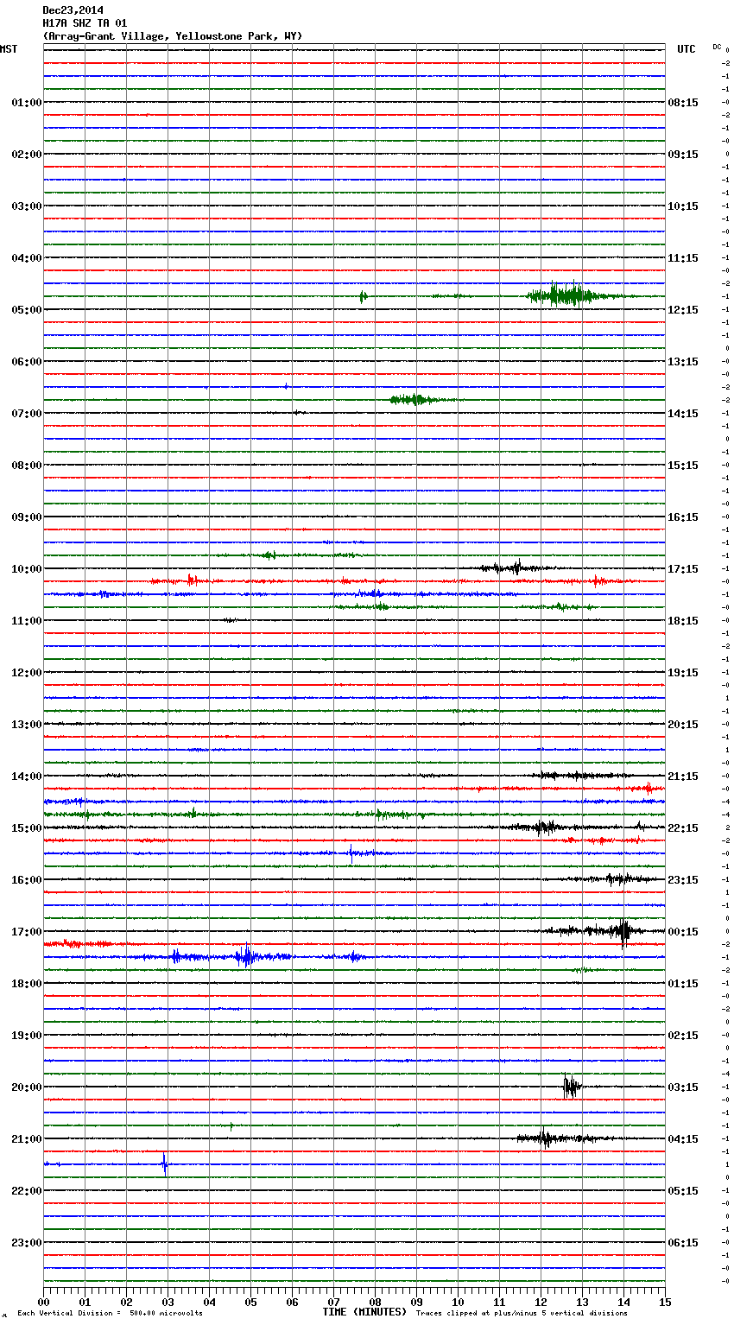
Task: Click the Traces clipped at plus/minus 5 footer note
Action: [522, 1314]
